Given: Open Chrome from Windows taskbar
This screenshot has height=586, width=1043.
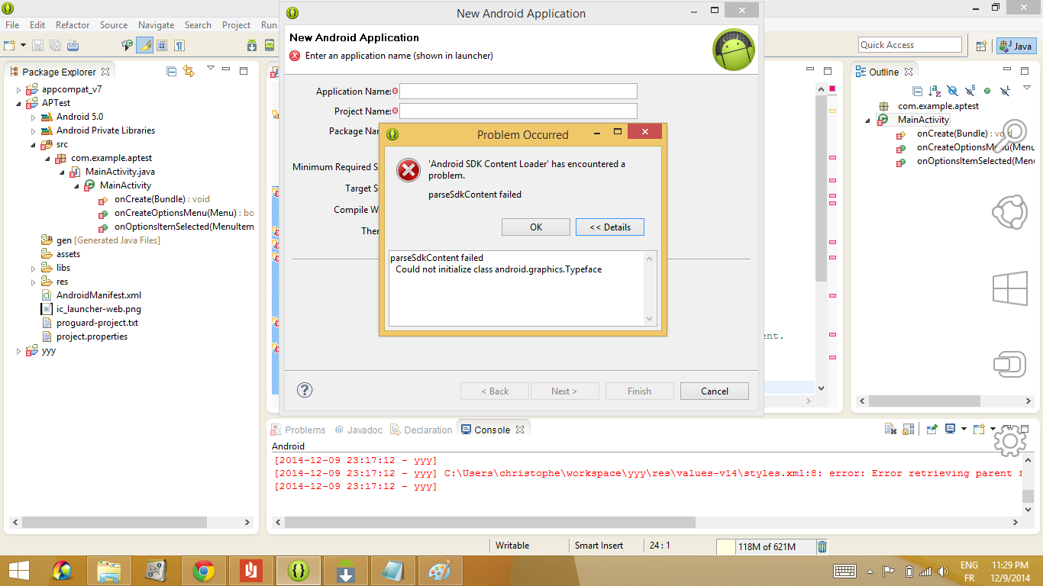Looking at the screenshot, I should point(203,570).
